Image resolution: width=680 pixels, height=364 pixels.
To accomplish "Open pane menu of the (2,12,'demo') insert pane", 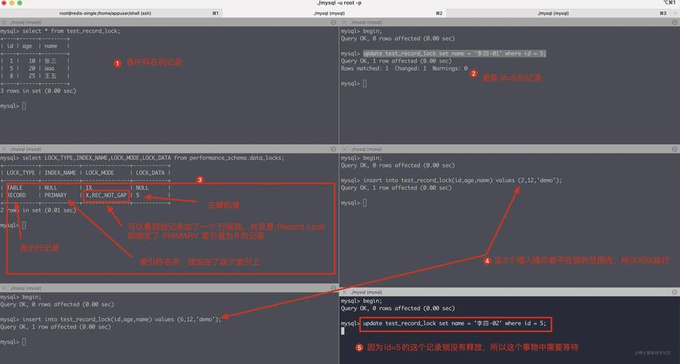I will (x=674, y=149).
